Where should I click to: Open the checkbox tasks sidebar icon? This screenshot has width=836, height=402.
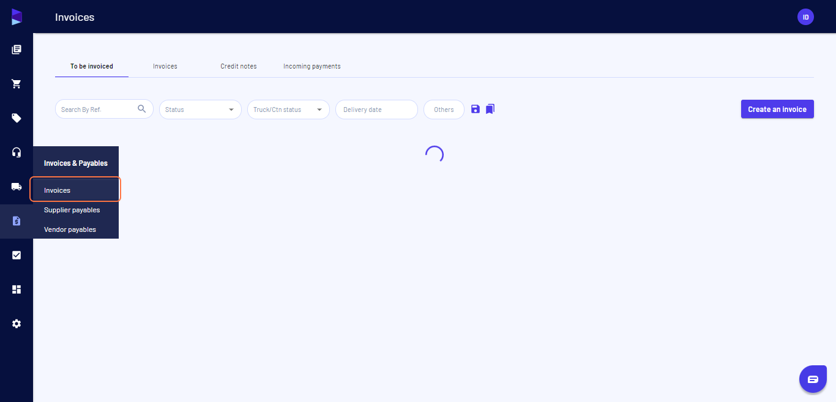click(x=17, y=255)
